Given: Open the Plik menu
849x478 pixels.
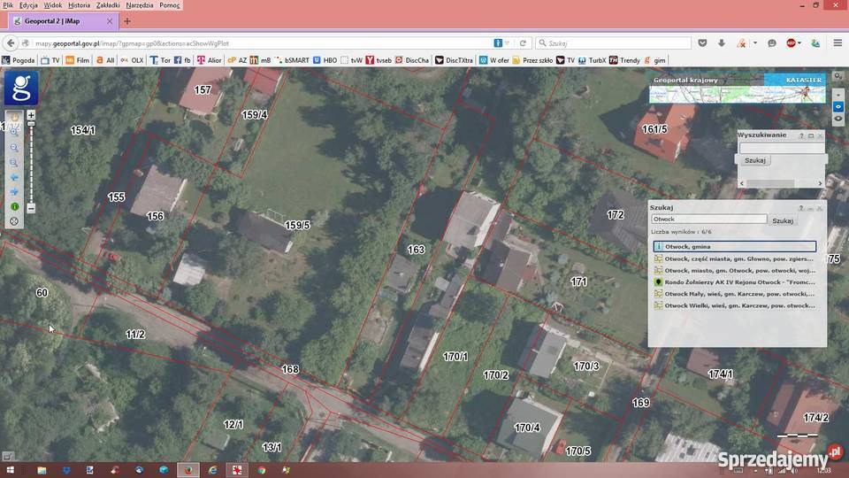Looking at the screenshot, I should pos(8,5).
